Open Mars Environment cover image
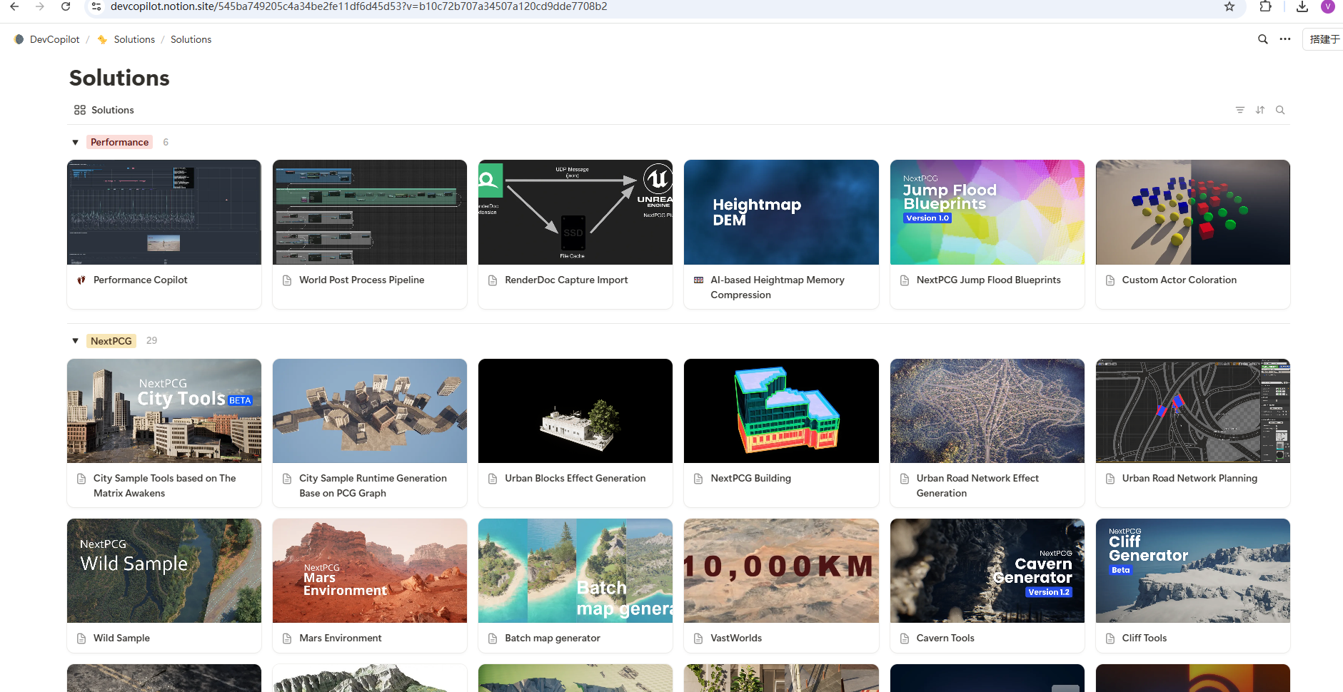This screenshot has height=692, width=1343. coord(370,571)
